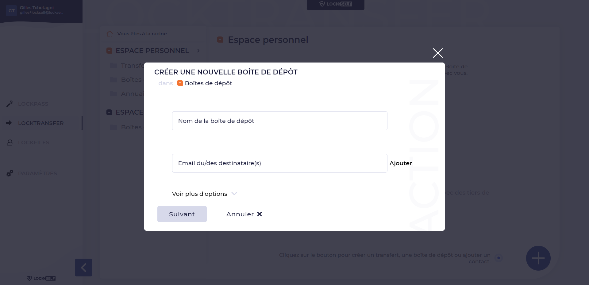Image resolution: width=589 pixels, height=285 pixels.
Task: Click the LockSelf logo at top
Action: click(336, 4)
